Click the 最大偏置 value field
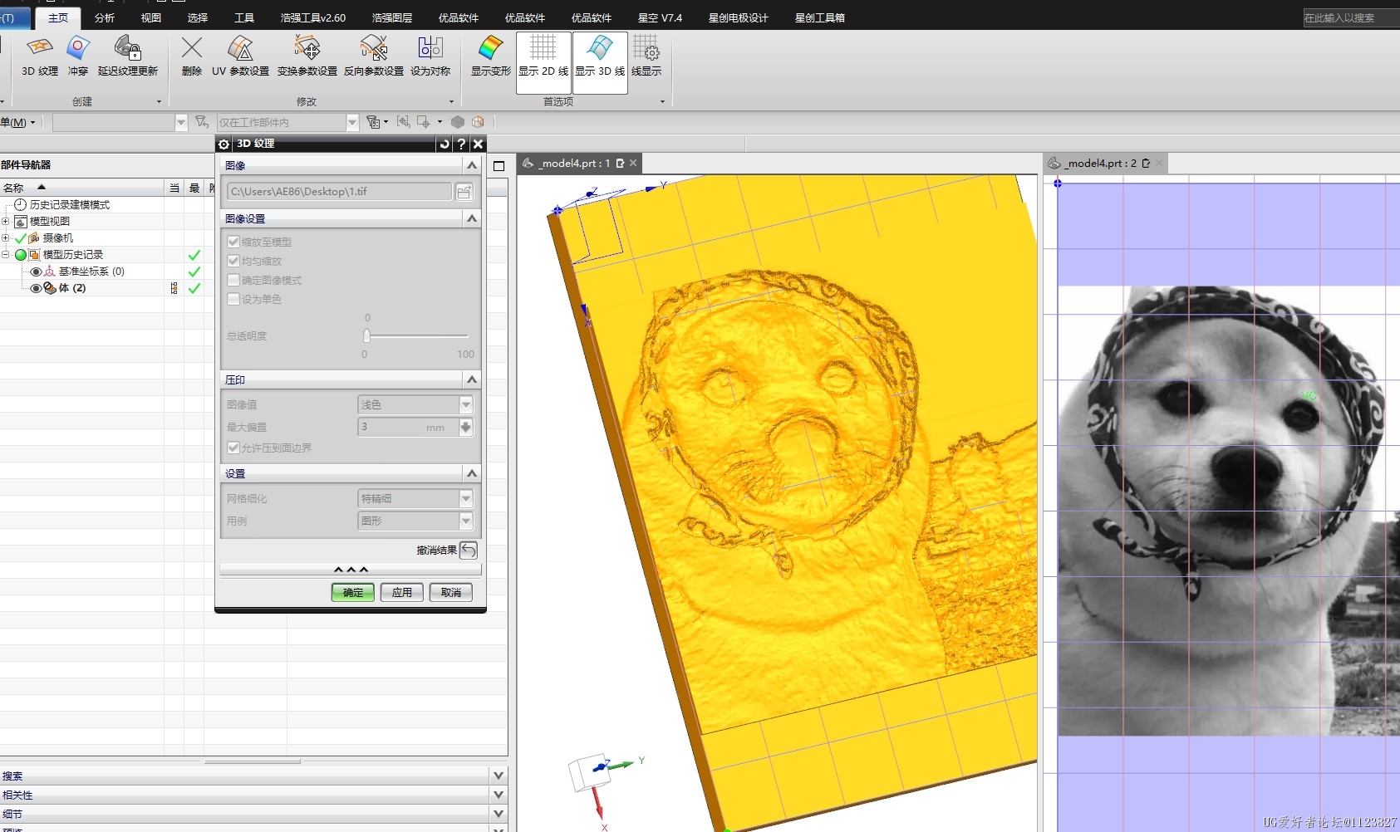 pyautogui.click(x=407, y=427)
